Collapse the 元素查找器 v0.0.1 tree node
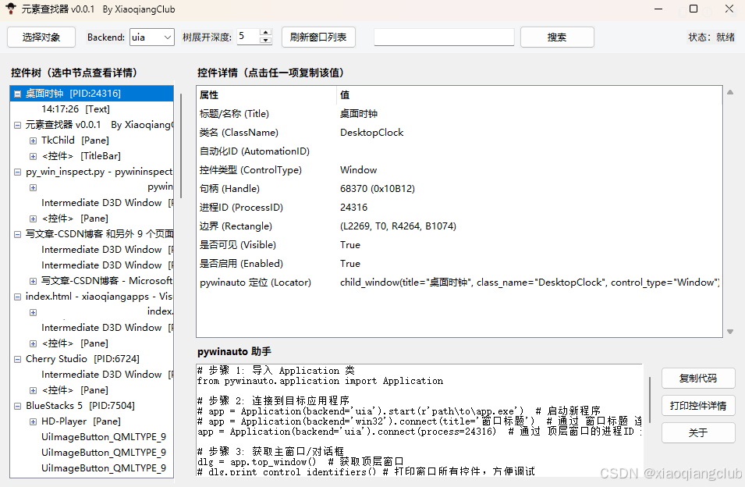This screenshot has width=745, height=487. pyautogui.click(x=18, y=125)
